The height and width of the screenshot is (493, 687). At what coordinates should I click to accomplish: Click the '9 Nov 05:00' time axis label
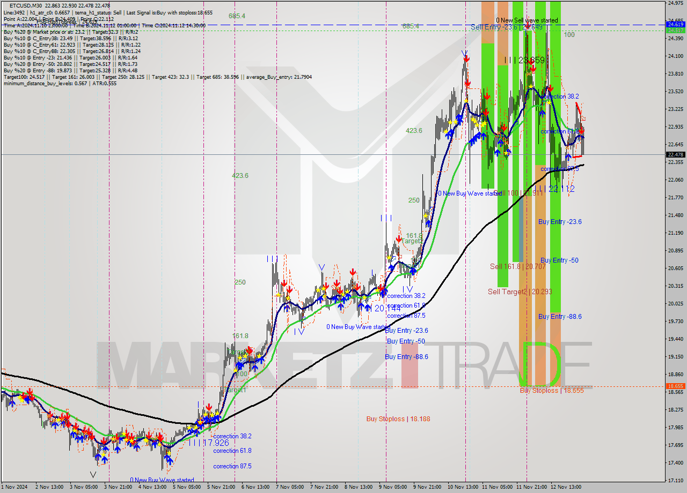click(392, 487)
